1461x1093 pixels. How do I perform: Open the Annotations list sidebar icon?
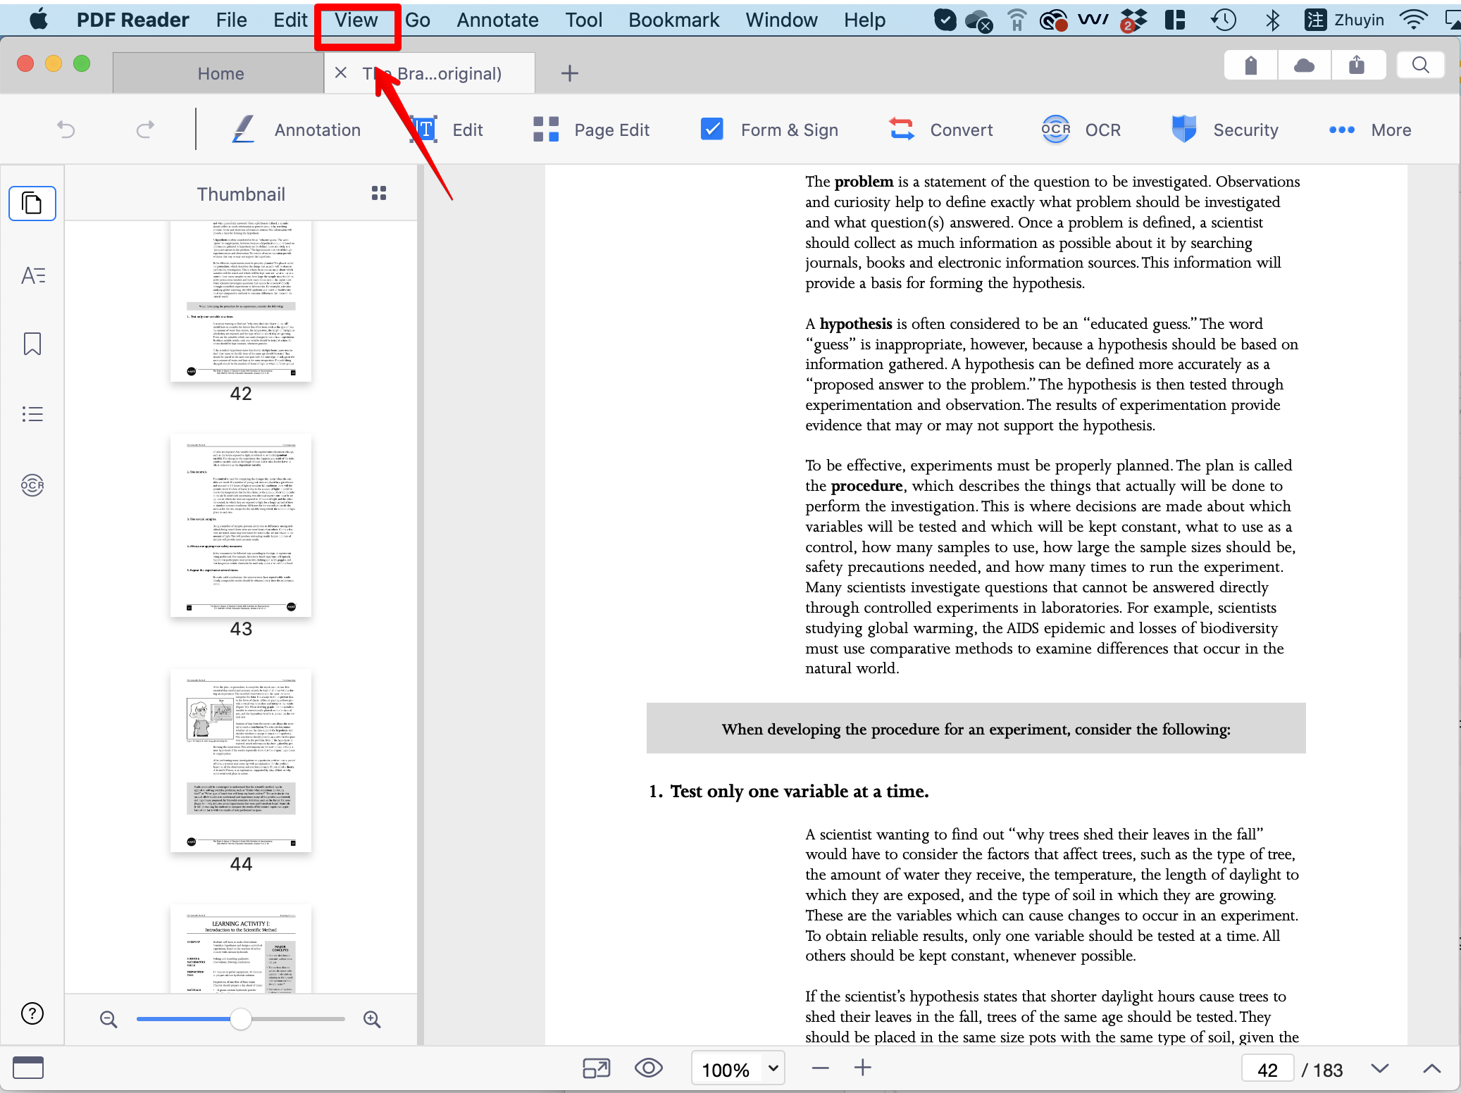32,275
